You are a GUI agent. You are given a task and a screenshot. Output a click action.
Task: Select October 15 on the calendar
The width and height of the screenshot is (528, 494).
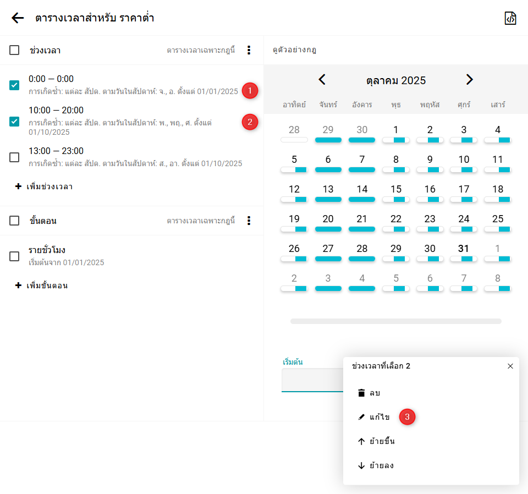tap(395, 189)
